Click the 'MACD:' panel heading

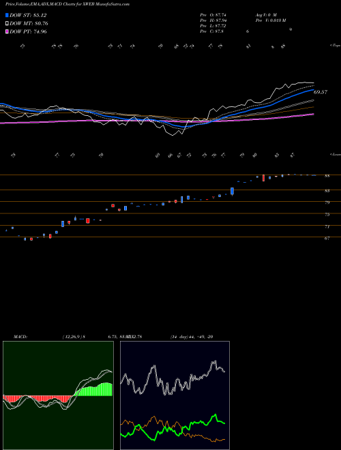pos(20,337)
